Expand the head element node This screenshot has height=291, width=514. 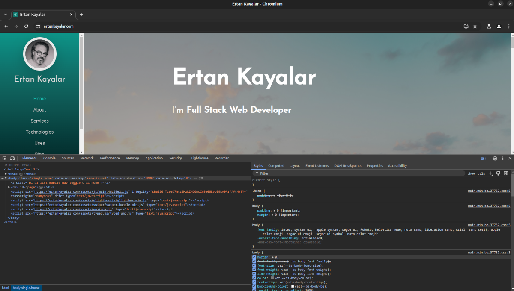[6, 173]
